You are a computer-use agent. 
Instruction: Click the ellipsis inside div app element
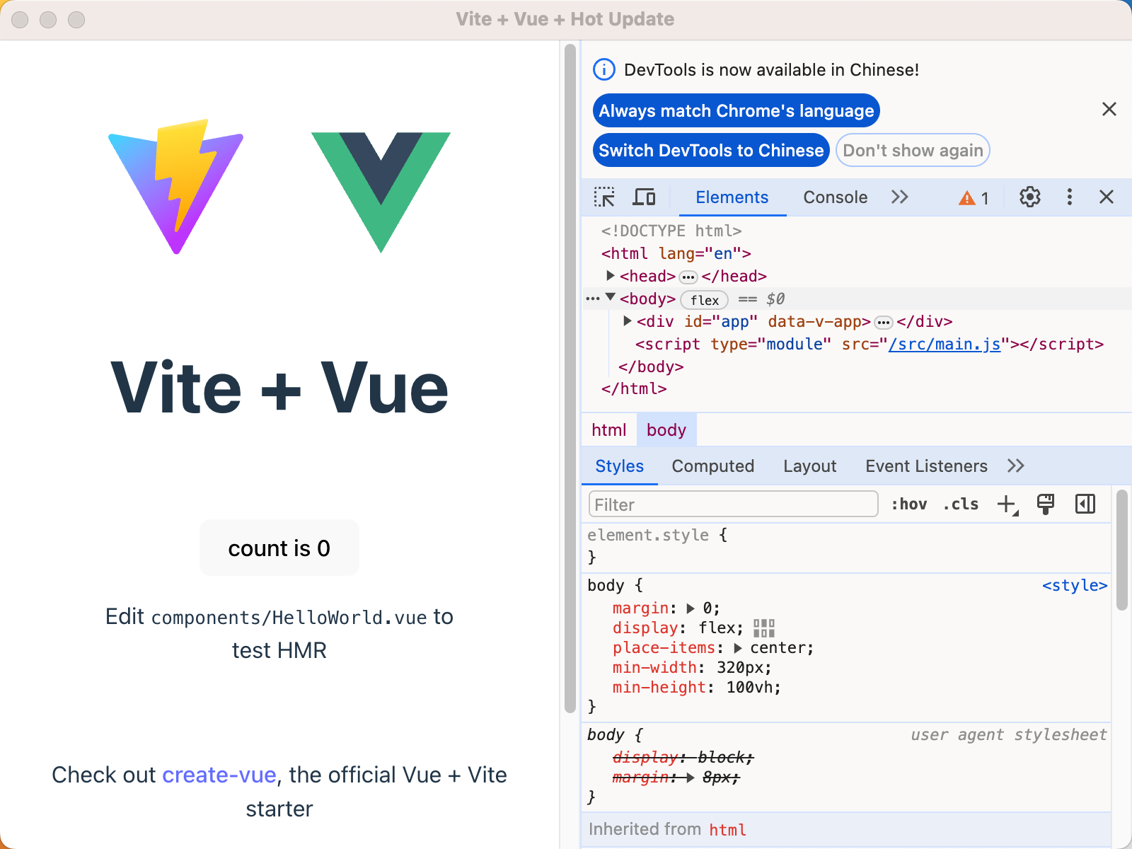coord(884,323)
